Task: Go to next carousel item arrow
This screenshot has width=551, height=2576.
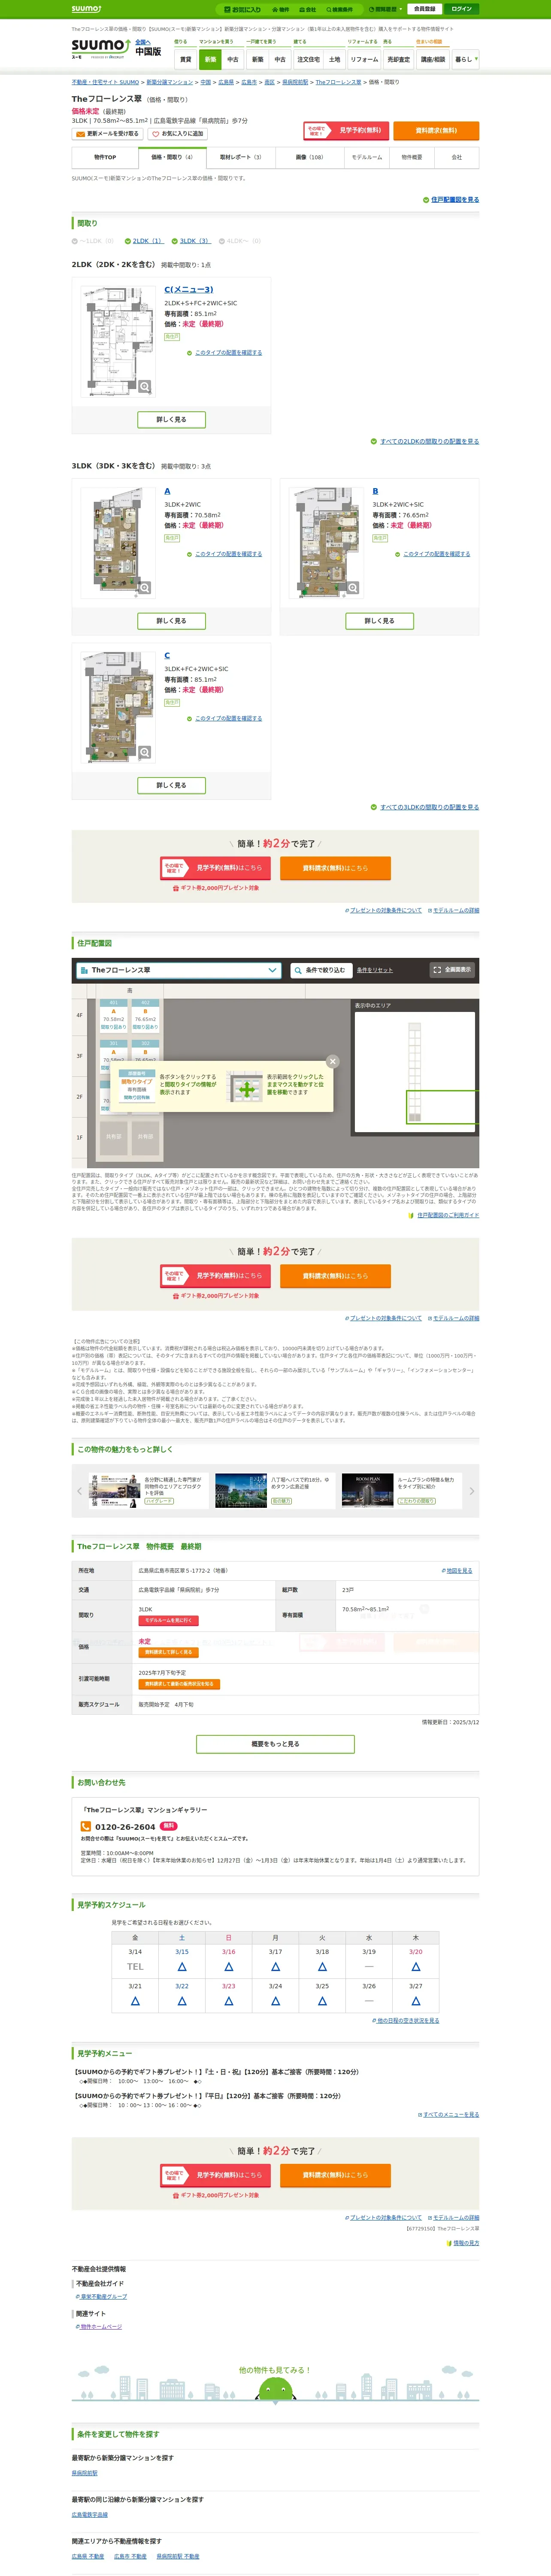Action: (x=472, y=1491)
